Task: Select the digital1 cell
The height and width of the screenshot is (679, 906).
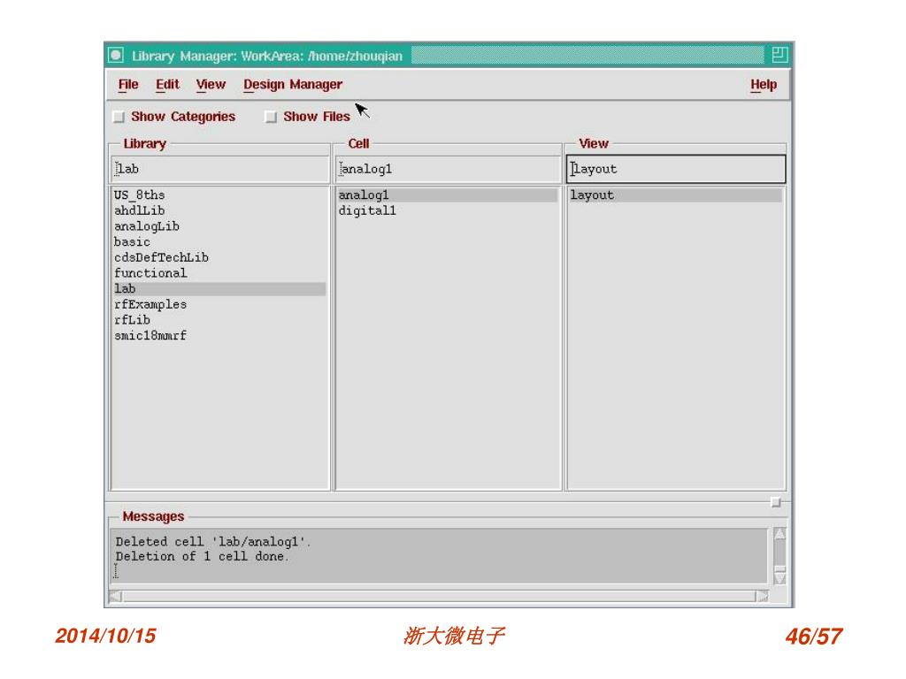Action: (367, 210)
